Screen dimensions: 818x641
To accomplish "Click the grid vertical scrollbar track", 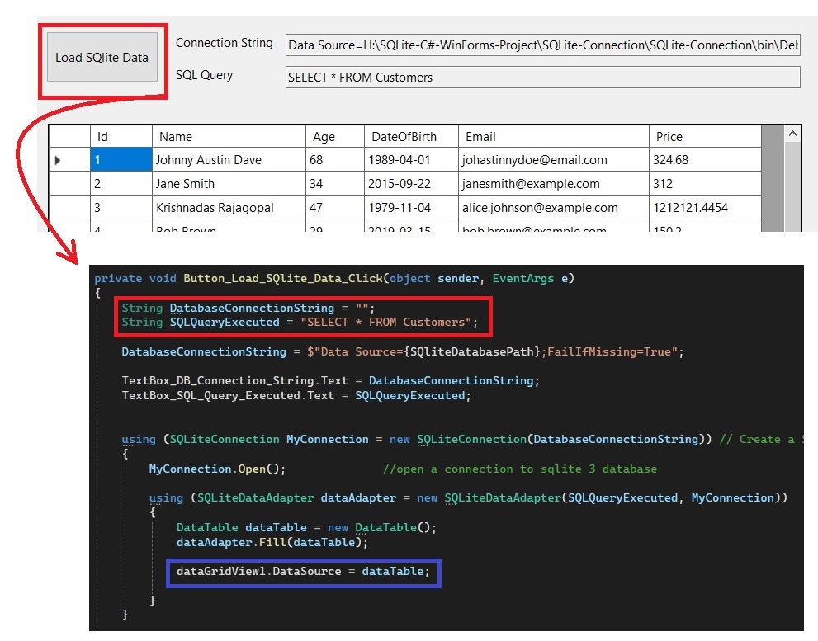I will tap(792, 186).
